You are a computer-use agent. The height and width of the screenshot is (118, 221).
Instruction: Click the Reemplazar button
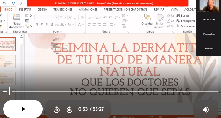point(186,21)
